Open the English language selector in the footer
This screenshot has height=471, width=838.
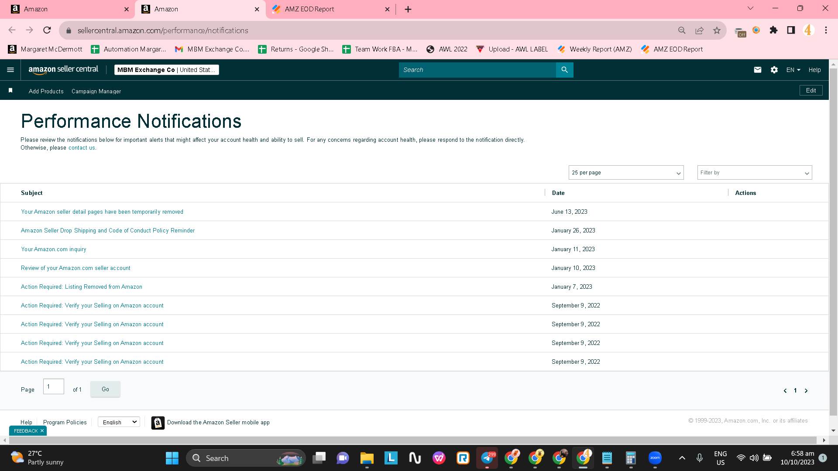[x=119, y=422]
